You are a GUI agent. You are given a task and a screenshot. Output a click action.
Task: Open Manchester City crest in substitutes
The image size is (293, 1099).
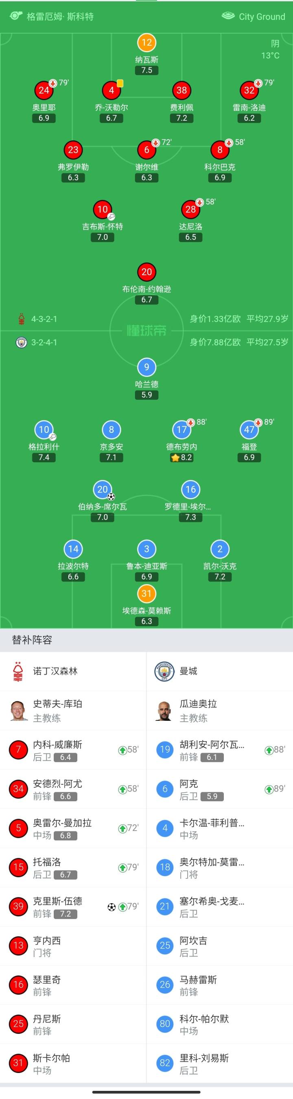164,671
